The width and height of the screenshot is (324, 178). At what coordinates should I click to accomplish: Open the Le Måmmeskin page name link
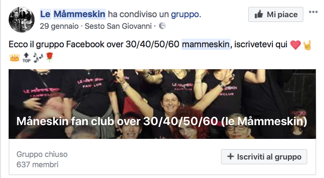73,14
